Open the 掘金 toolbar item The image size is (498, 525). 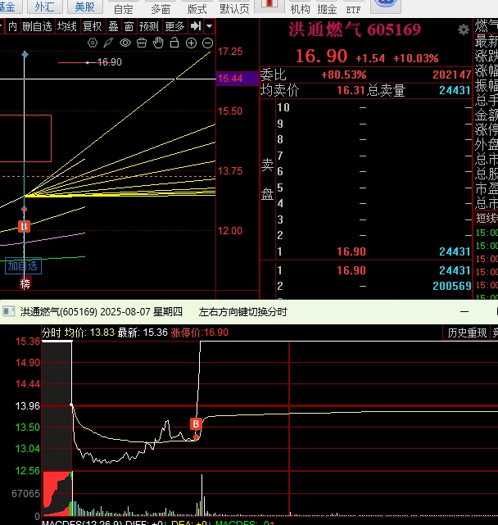[327, 9]
